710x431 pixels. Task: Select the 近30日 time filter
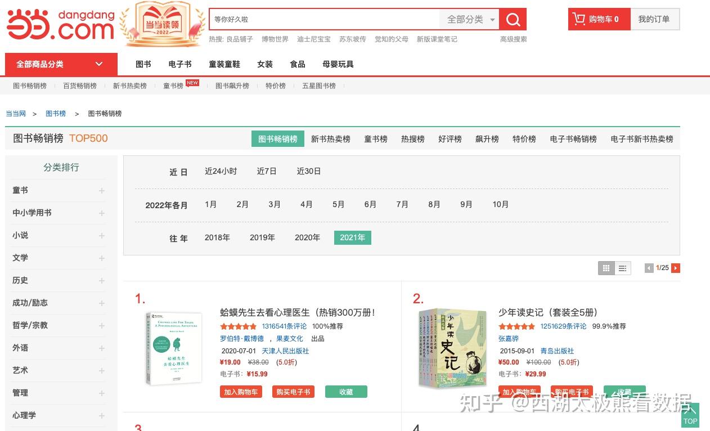pyautogui.click(x=308, y=171)
